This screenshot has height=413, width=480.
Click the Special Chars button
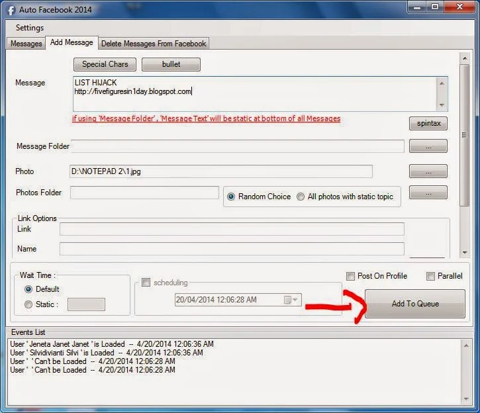[105, 64]
